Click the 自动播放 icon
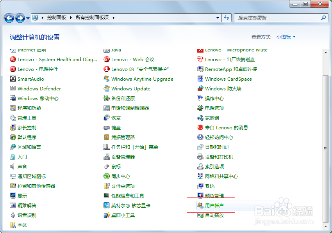Image resolution: width=332 pixels, height=233 pixels. [200, 215]
